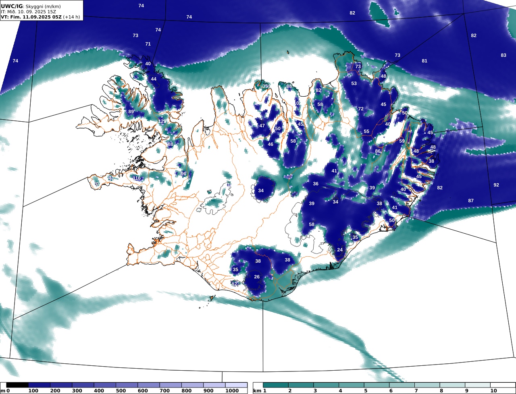Screen dimensions: 516x394
Task: Click the visibility value 96 in west Iceland
Action: pos(183,174)
